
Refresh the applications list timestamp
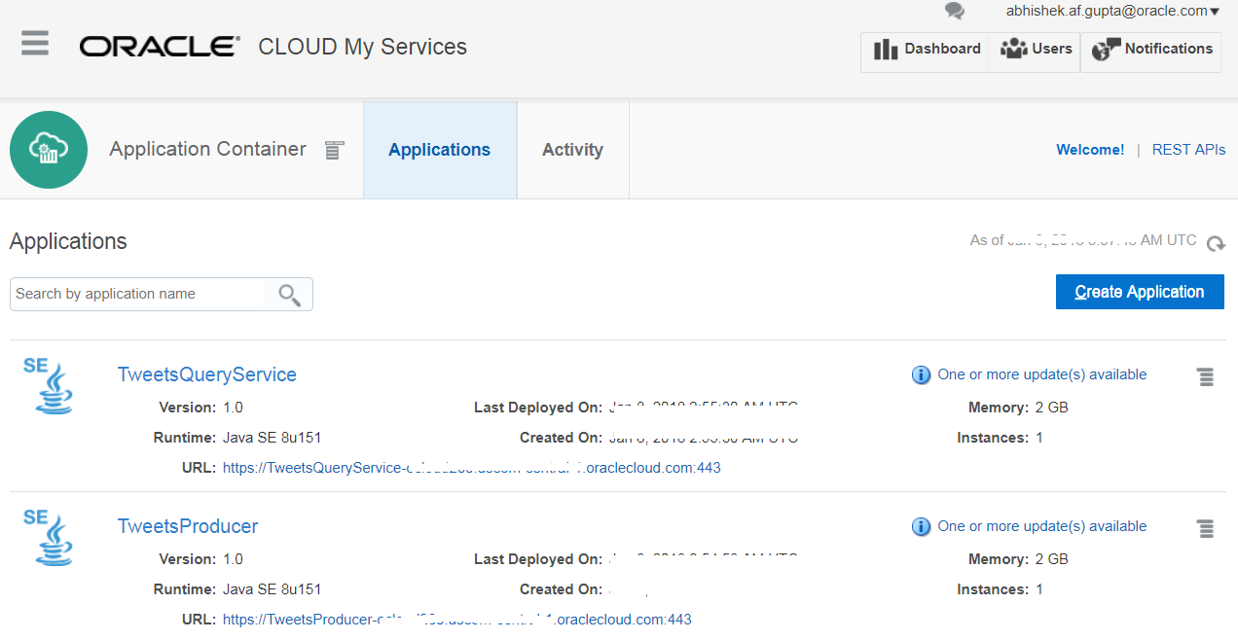[1216, 244]
